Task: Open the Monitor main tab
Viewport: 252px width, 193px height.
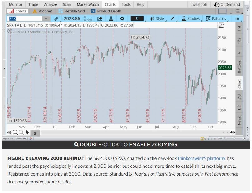Action: (x=16, y=4)
